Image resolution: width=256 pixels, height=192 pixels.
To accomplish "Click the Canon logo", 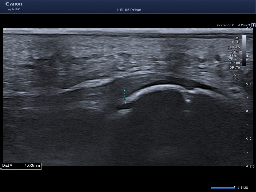I will [14, 4].
